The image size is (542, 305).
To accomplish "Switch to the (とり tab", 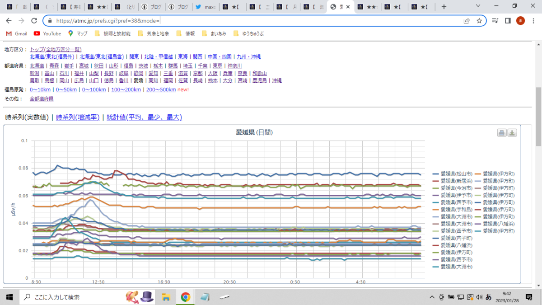I will [125, 7].
